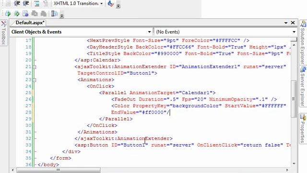The image size is (307, 173).
Task: Collapse the Animations block at line 23
Action: [35, 80]
